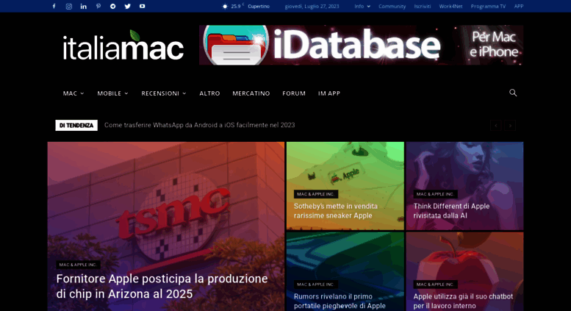This screenshot has height=311, width=571.
Task: Click the Cupertino weather location
Action: point(259,6)
